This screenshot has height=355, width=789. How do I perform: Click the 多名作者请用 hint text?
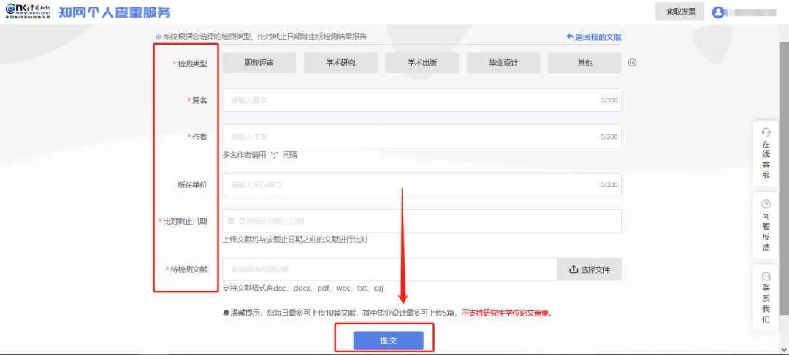tap(259, 155)
